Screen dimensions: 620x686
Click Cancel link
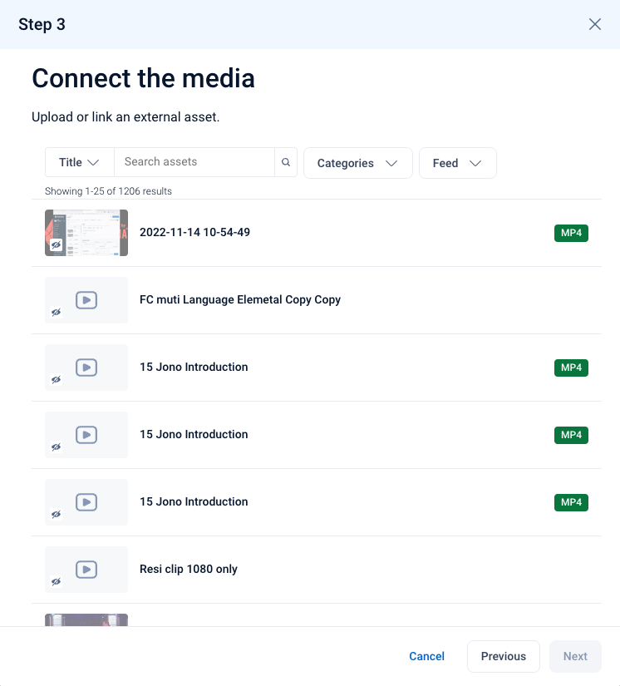(426, 656)
